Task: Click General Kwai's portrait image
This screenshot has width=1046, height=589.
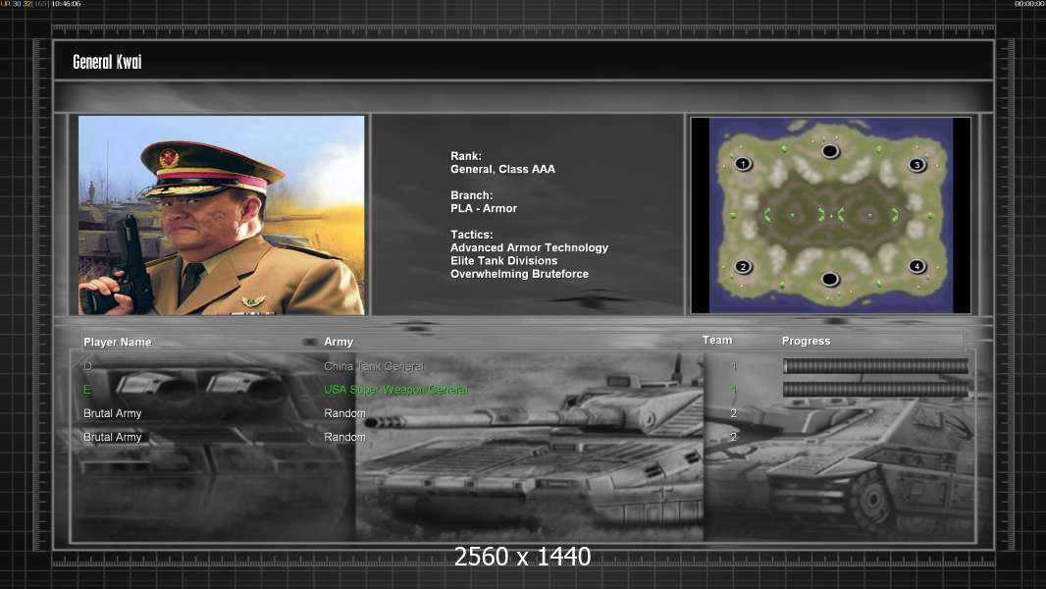Action: click(x=222, y=215)
